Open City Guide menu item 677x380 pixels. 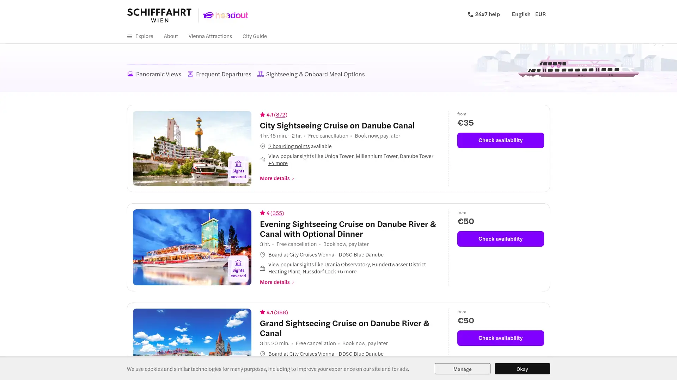pyautogui.click(x=255, y=36)
